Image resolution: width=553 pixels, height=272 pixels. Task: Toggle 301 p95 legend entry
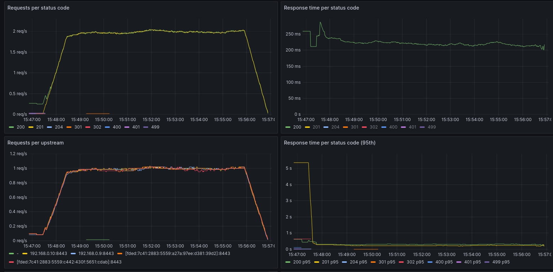click(386, 262)
